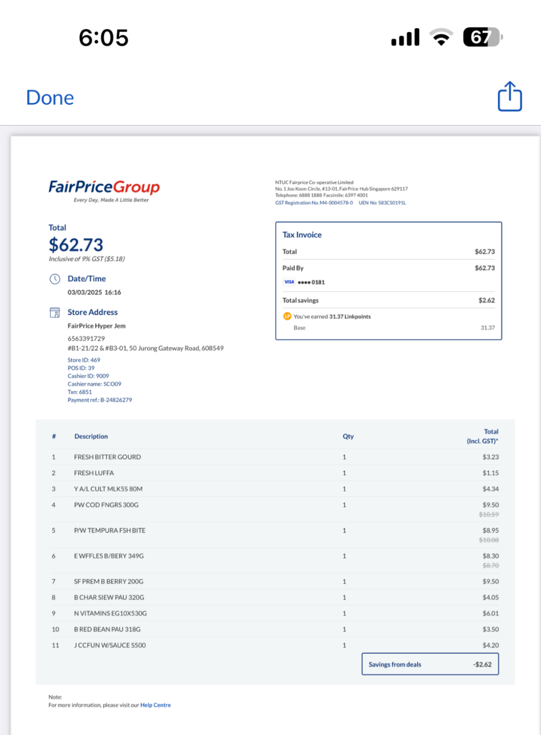Select the N VITAMINS EG10X530G item
Image resolution: width=541 pixels, height=735 pixels.
(111, 613)
